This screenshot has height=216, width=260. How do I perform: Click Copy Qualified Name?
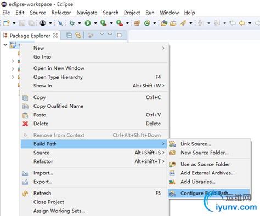click(x=94, y=106)
